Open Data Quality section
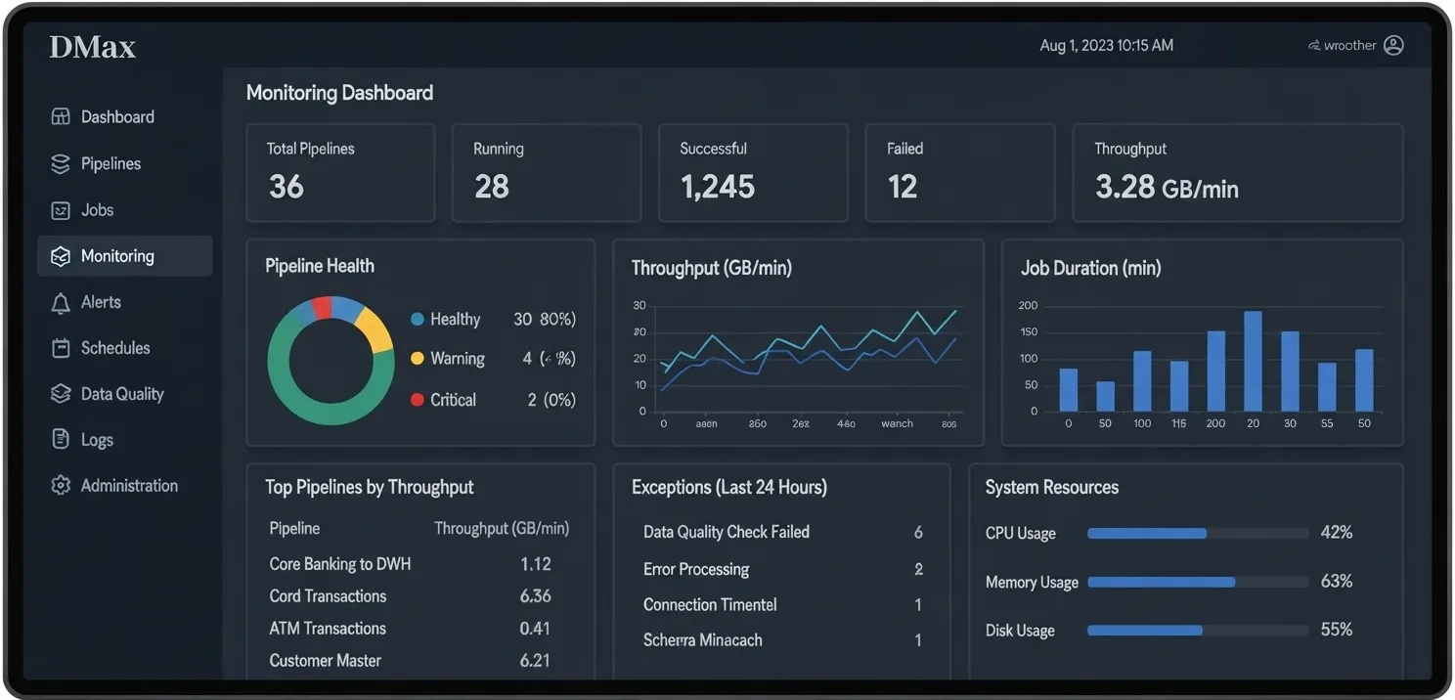This screenshot has width=1455, height=700. (x=122, y=394)
